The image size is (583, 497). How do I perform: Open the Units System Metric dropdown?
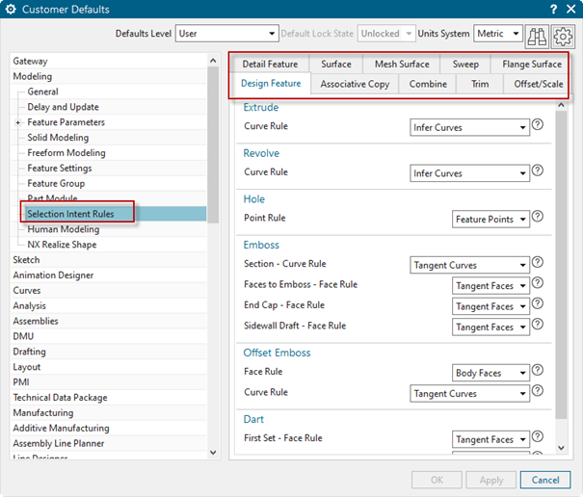[498, 34]
